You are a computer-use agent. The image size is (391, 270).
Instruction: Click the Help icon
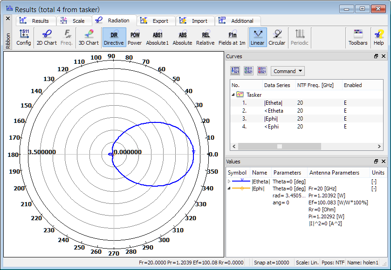tap(378, 37)
